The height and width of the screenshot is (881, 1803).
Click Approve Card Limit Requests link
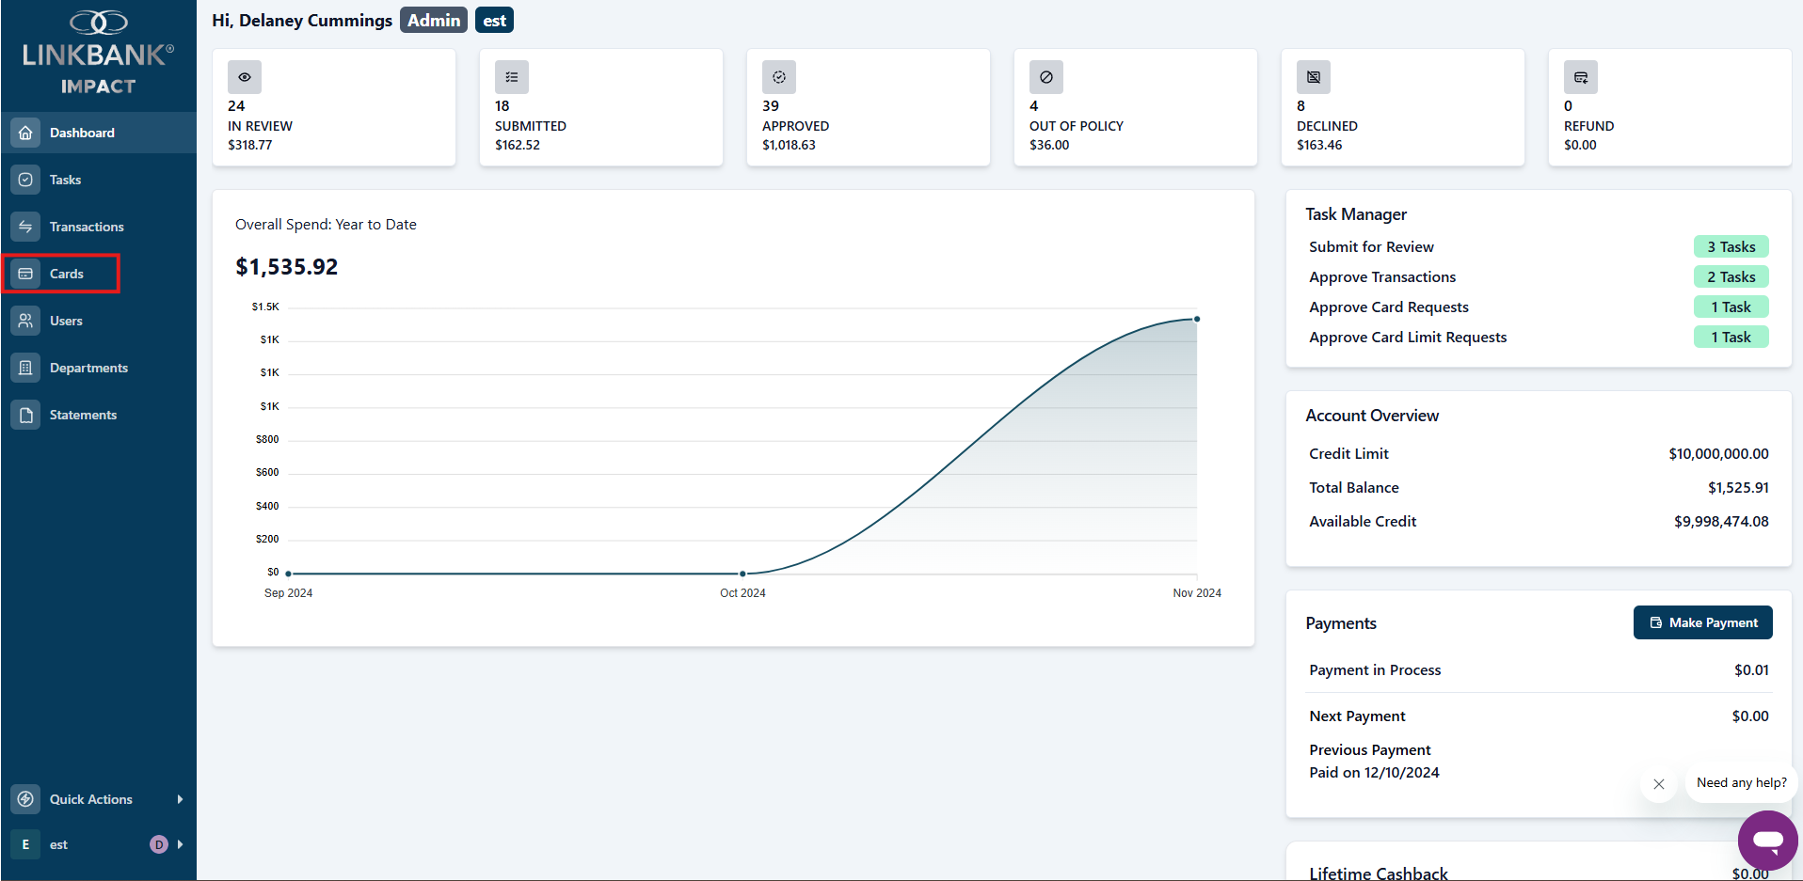tap(1408, 337)
